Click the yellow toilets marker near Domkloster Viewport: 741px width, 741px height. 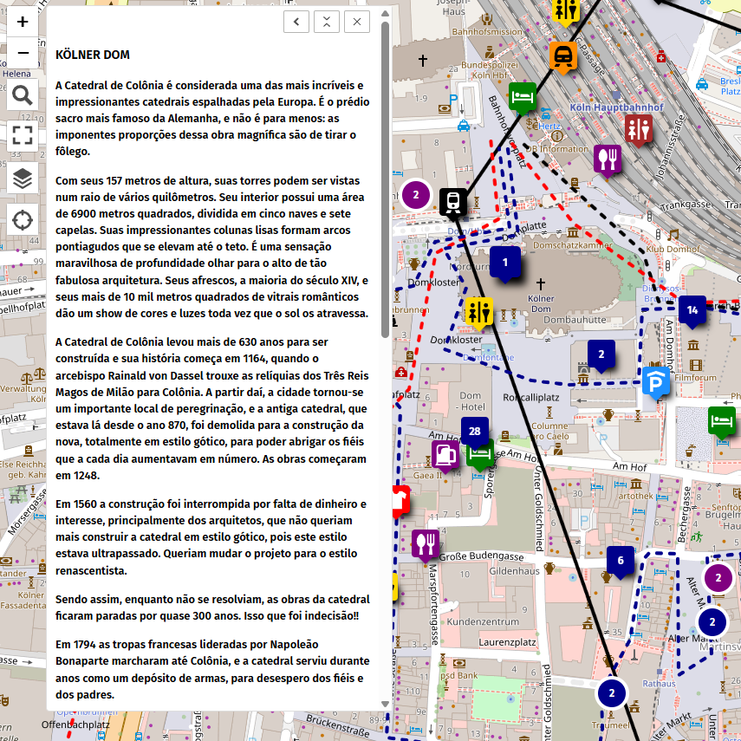click(x=478, y=312)
